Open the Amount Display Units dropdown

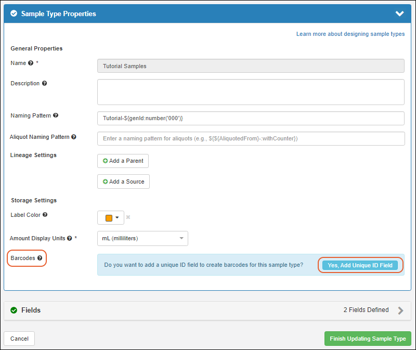click(x=142, y=238)
